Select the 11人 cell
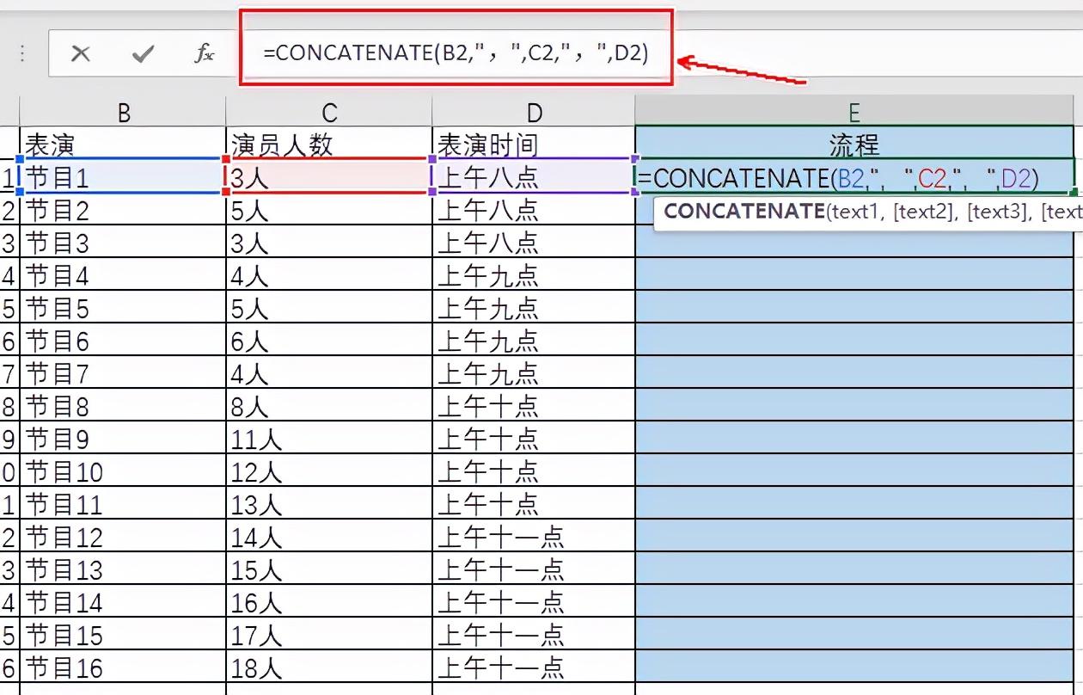Image resolution: width=1083 pixels, height=695 pixels. click(x=329, y=439)
